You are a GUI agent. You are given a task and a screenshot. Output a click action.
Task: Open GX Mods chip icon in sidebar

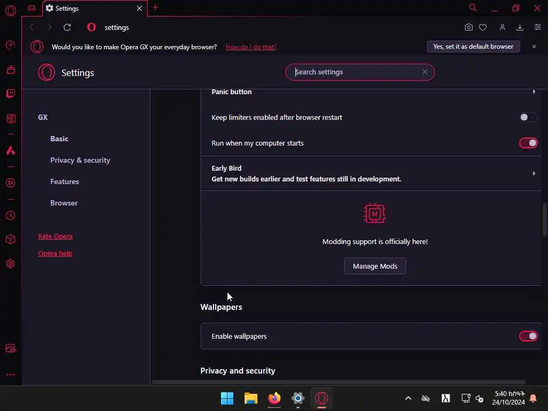[x=11, y=118]
